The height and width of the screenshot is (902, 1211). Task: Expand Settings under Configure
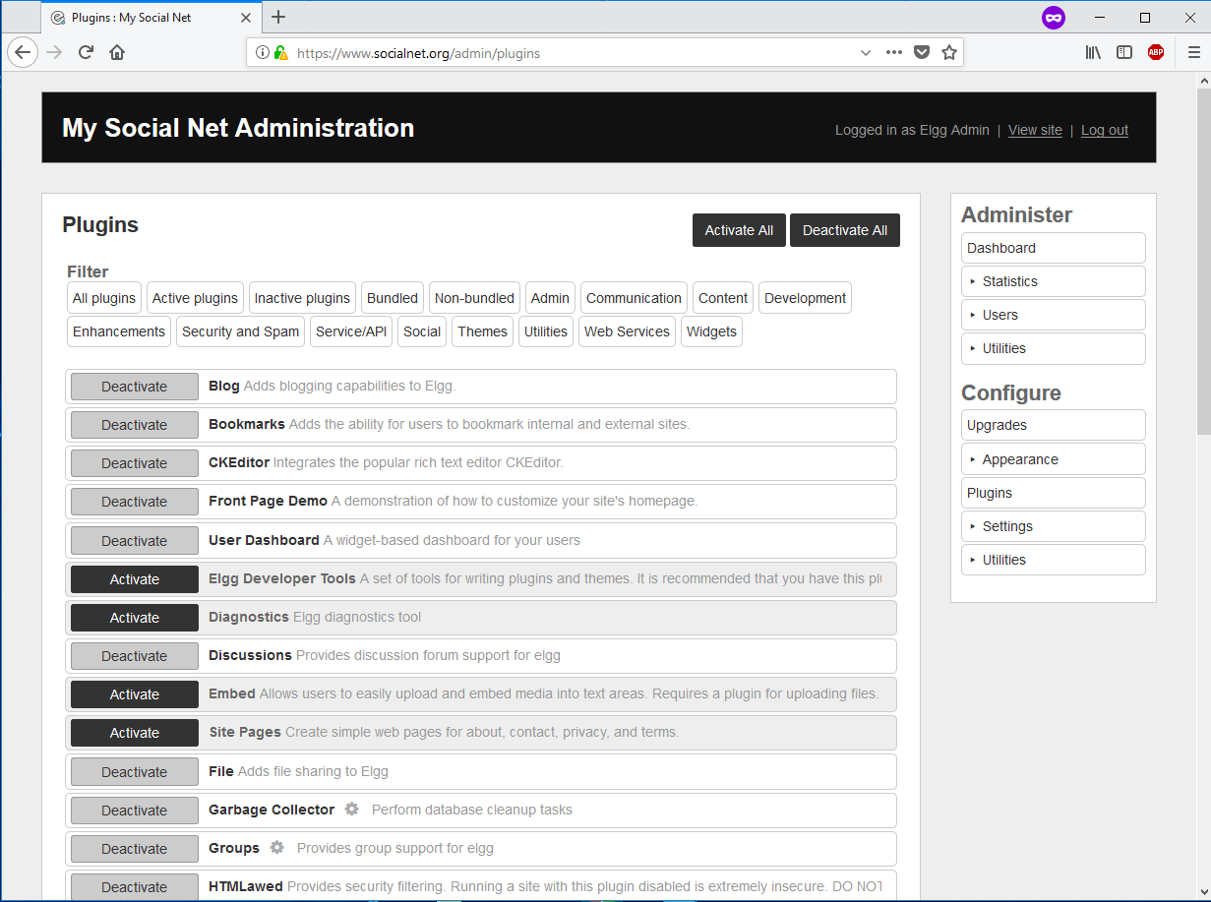1053,526
